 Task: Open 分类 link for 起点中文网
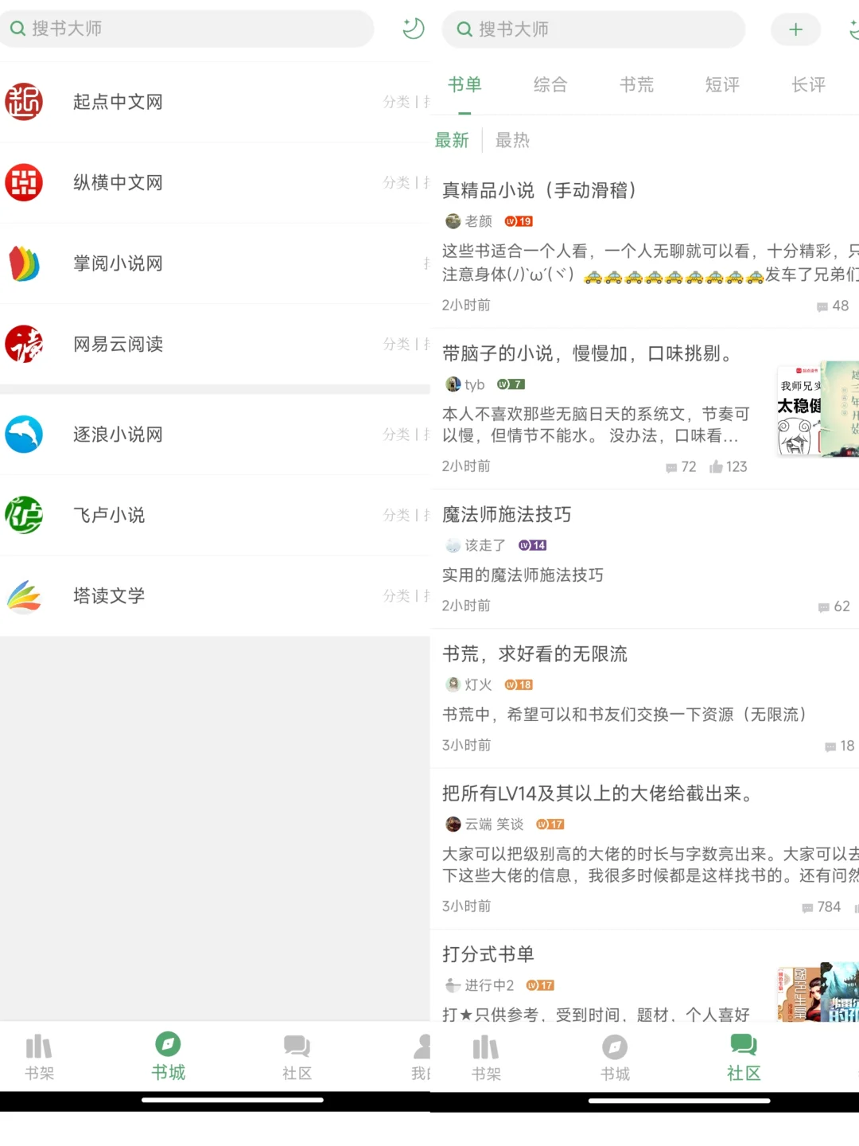tap(396, 102)
